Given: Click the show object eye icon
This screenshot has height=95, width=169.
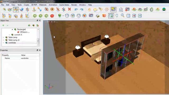Looking at the screenshot, I should pyautogui.click(x=52, y=9).
